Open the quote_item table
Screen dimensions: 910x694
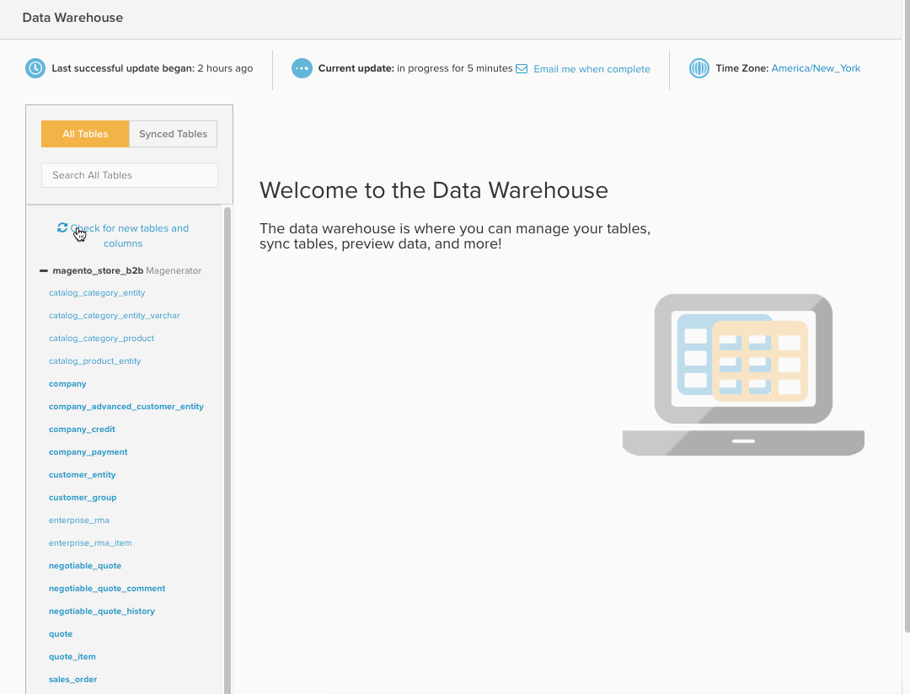click(72, 656)
